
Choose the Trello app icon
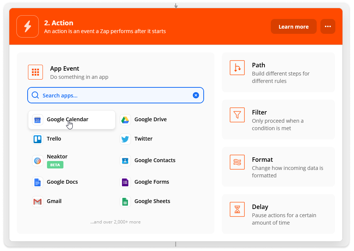(37, 139)
